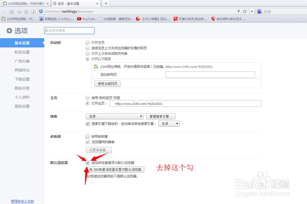Click the favorites star in toolbar
Image resolution: width=307 pixels, height=204 pixels.
[26, 12]
